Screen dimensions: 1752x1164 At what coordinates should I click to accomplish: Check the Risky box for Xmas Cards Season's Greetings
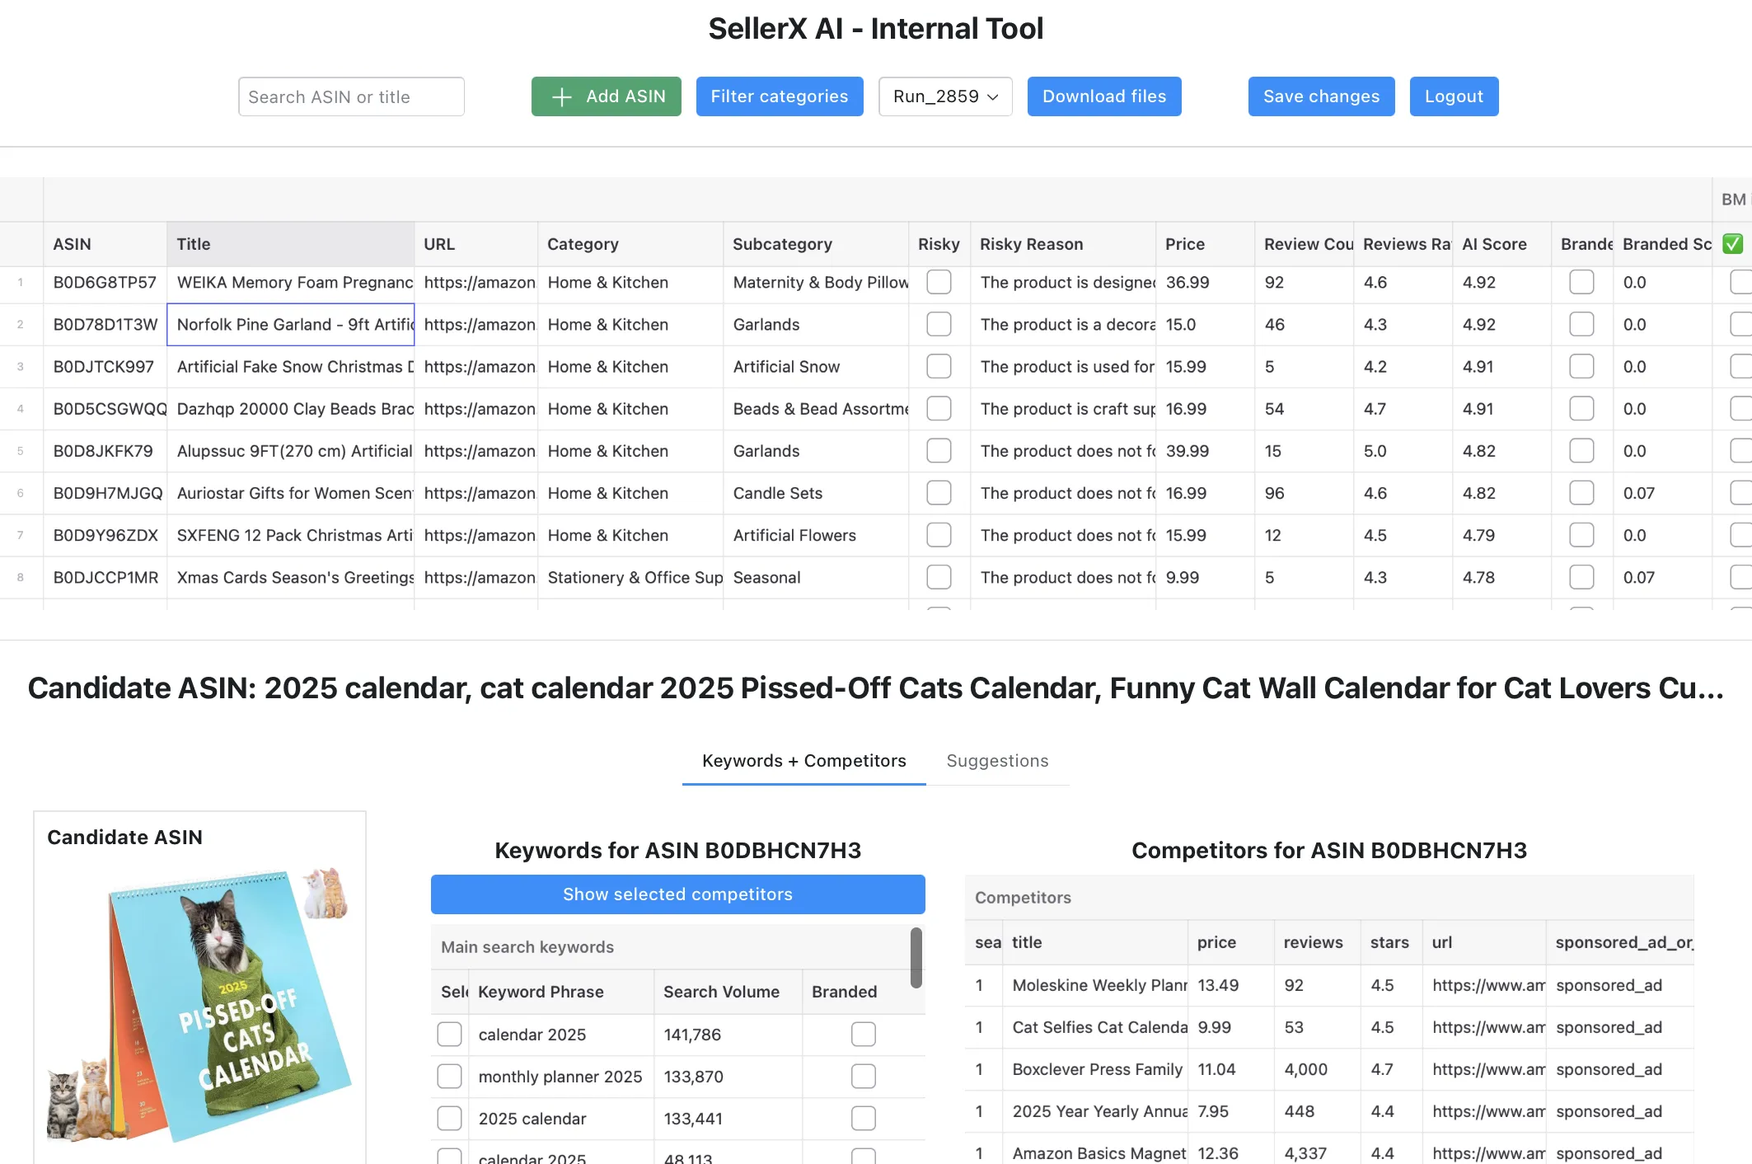[x=939, y=577]
